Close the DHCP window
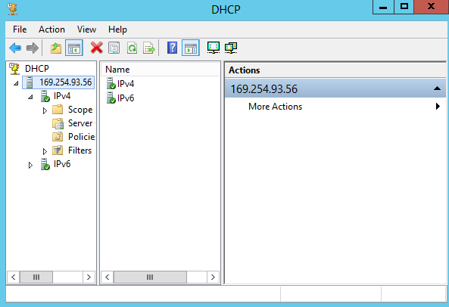The height and width of the screenshot is (307, 449). 432,7
